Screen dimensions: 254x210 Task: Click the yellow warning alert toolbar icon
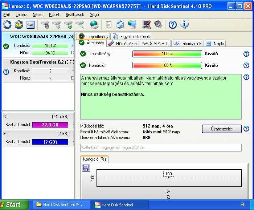[x=19, y=25]
